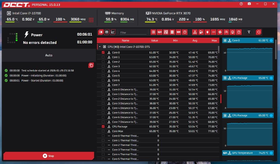
Task: Switch to the graph view tab
Action: coord(113,32)
